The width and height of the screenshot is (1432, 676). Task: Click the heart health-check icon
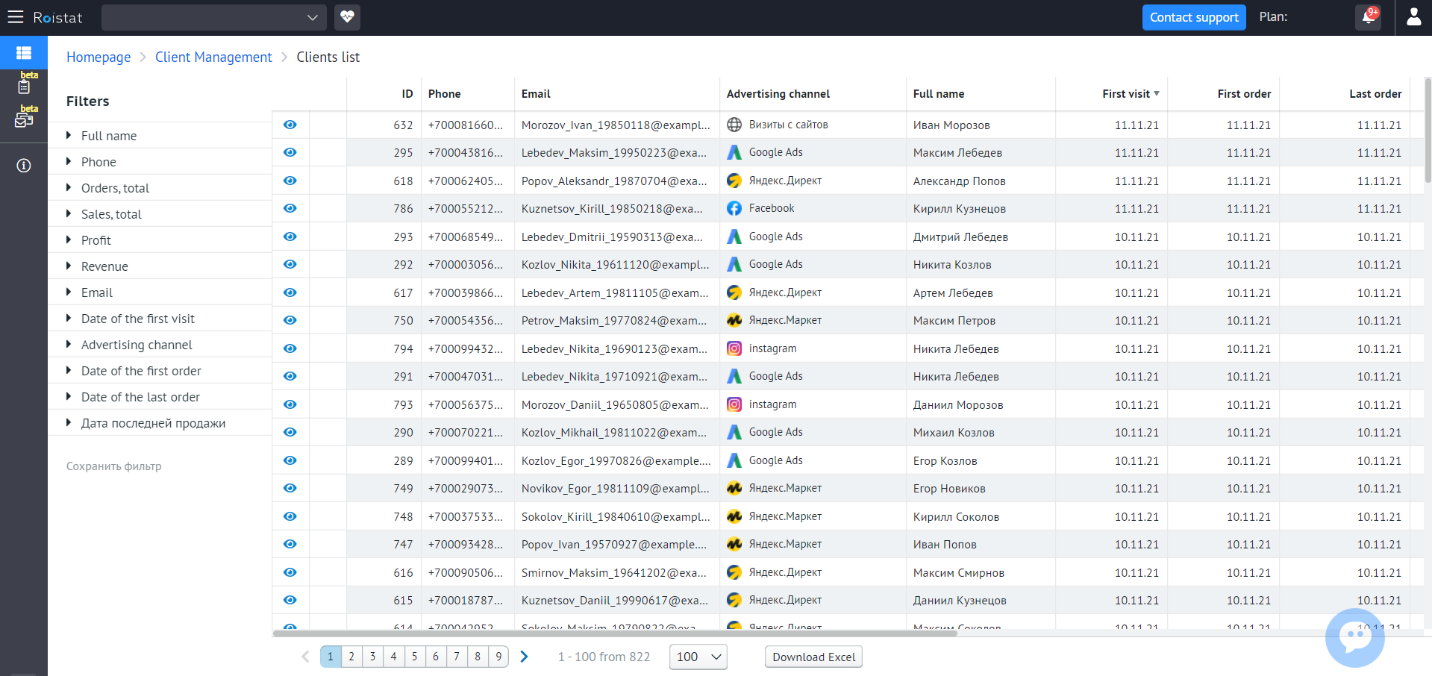347,17
